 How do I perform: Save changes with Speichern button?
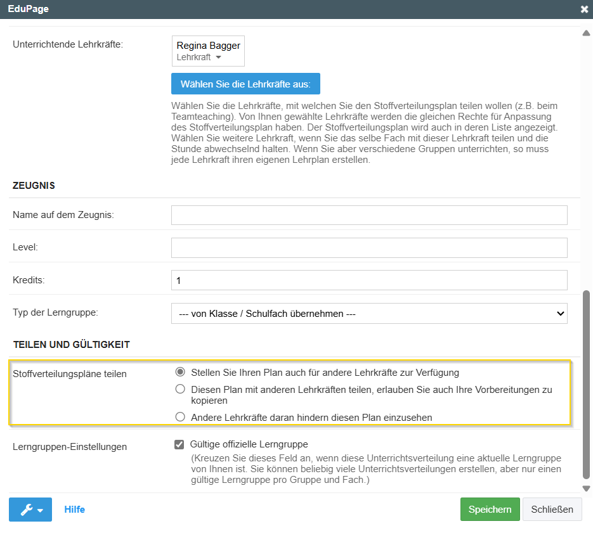coord(490,510)
